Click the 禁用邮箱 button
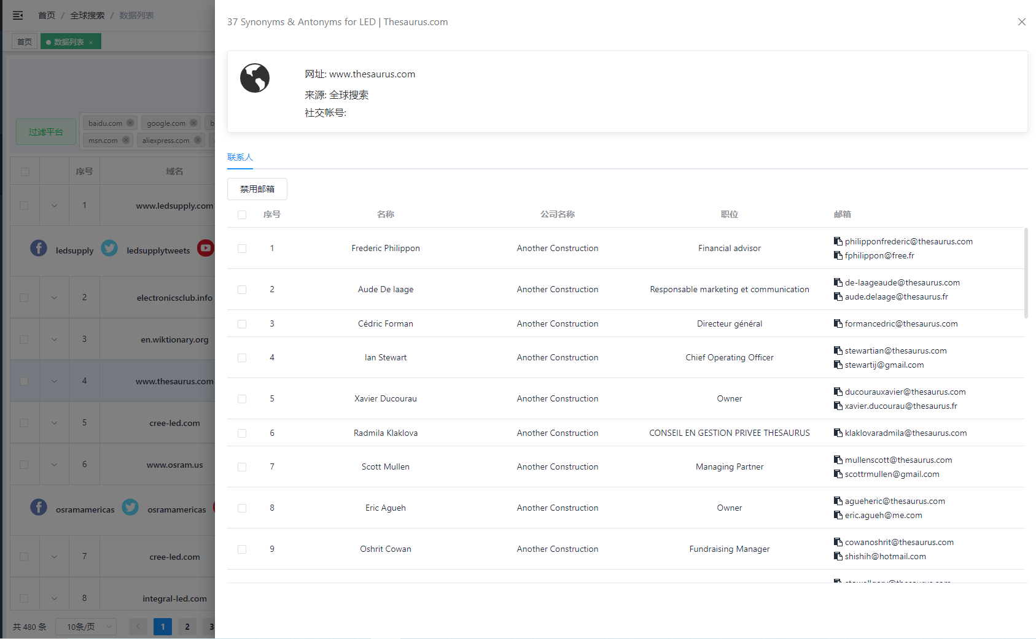This screenshot has height=639, width=1036. (x=257, y=189)
